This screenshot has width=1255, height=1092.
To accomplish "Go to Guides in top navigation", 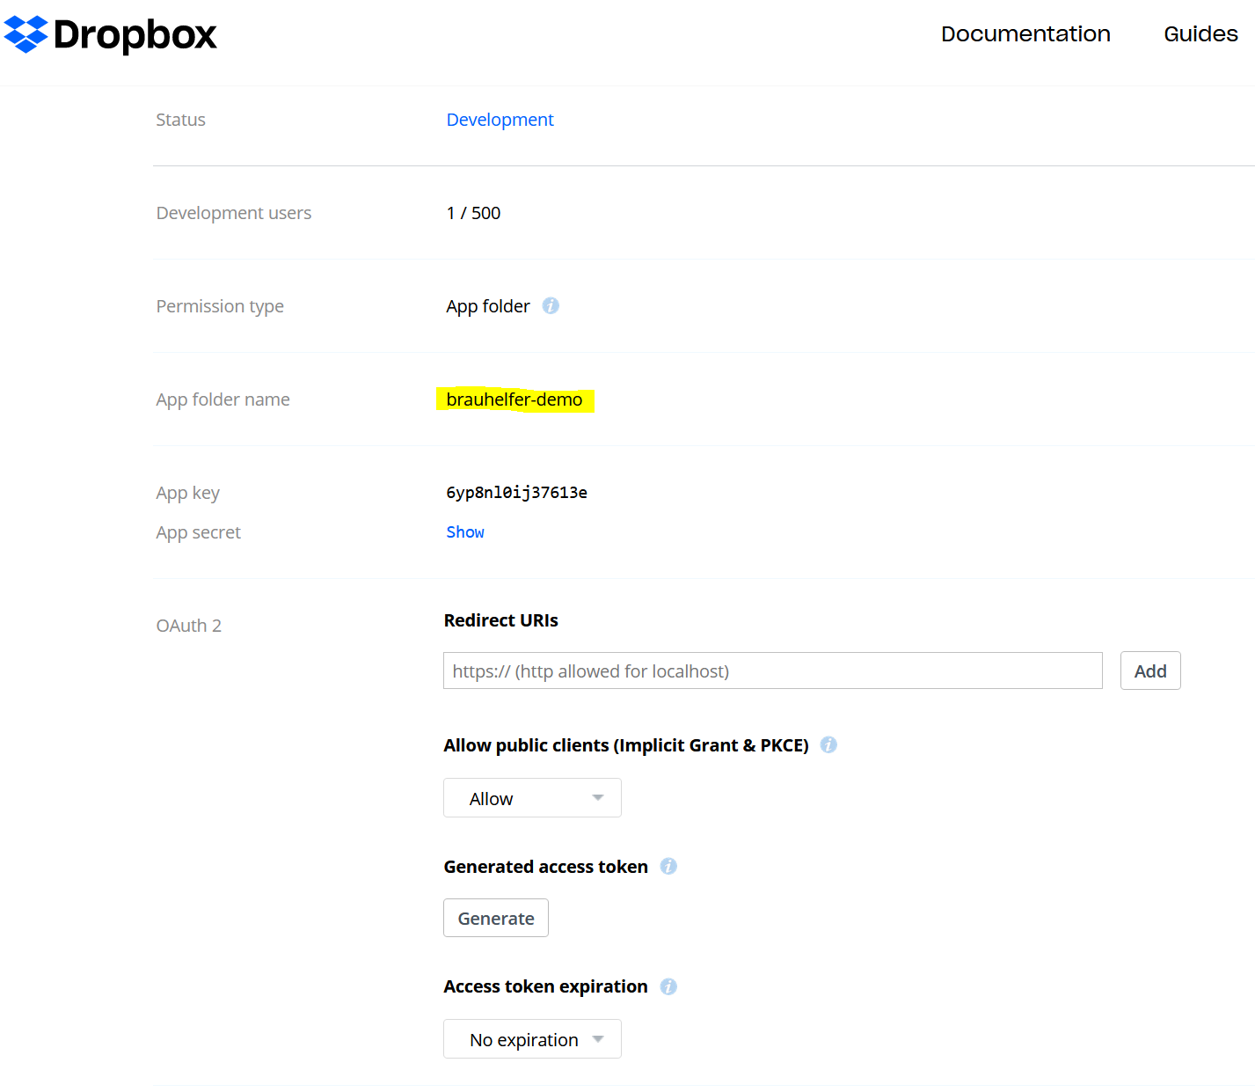I will point(1200,34).
